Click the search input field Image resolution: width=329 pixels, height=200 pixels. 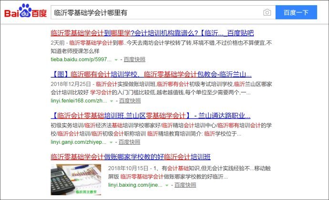point(157,13)
